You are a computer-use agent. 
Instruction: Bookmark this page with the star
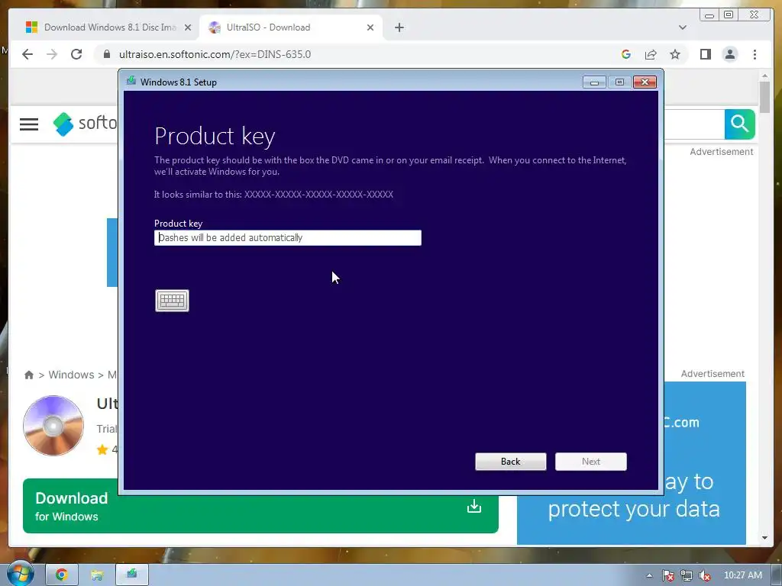pos(675,54)
